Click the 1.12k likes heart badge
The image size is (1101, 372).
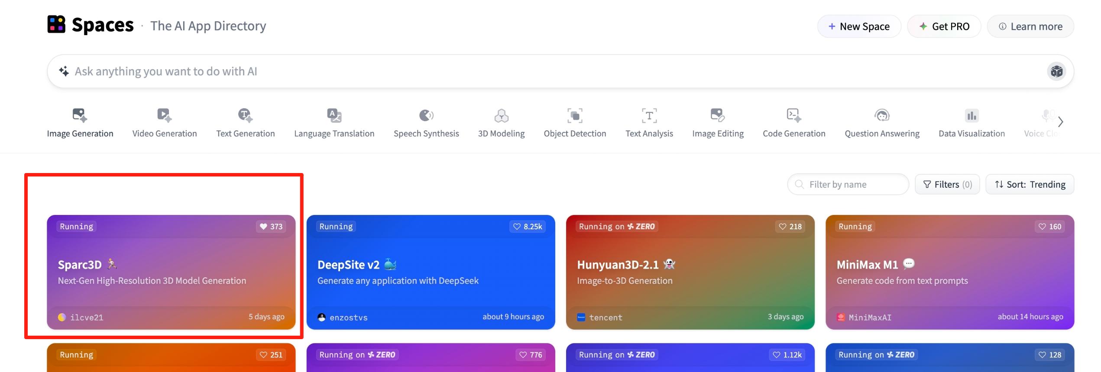pyautogui.click(x=787, y=355)
